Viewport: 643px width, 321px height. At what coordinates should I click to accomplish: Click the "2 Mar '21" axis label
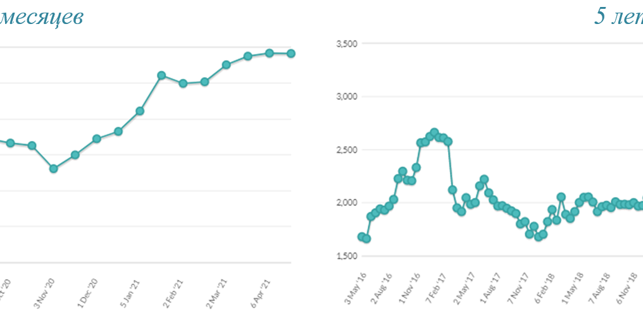218,291
